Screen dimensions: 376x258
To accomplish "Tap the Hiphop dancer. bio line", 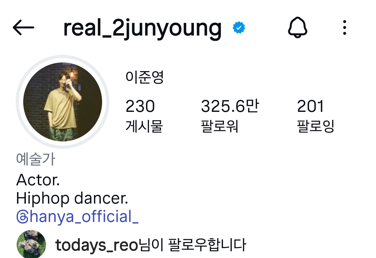I will [x=72, y=198].
